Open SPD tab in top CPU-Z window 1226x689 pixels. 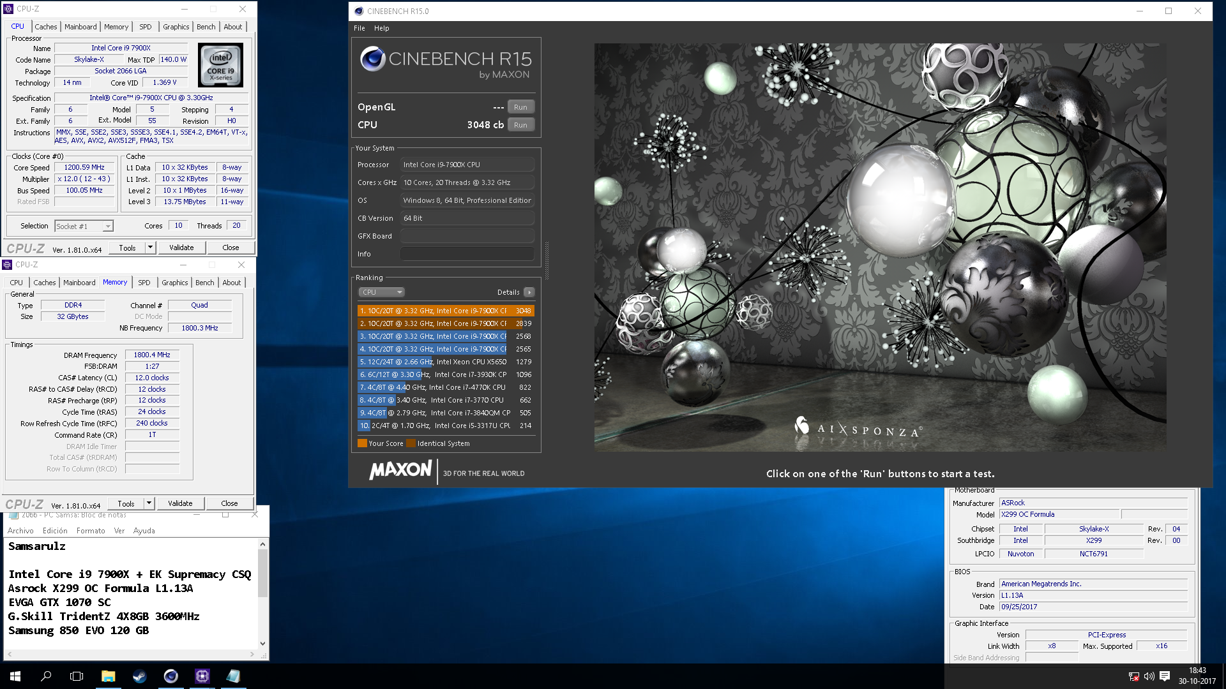coord(146,27)
